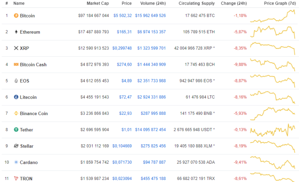Viewport: 299px width, 182px height.
Task: Open the Stellar name link
Action: pyautogui.click(x=27, y=146)
